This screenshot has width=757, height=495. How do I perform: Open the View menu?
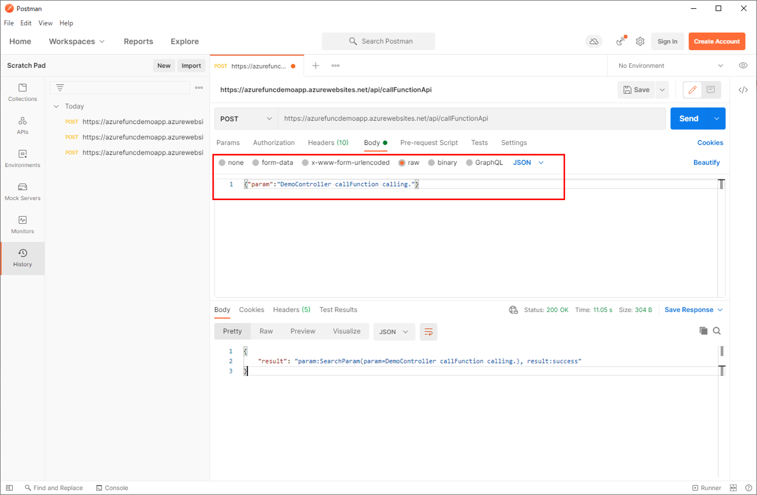(45, 23)
